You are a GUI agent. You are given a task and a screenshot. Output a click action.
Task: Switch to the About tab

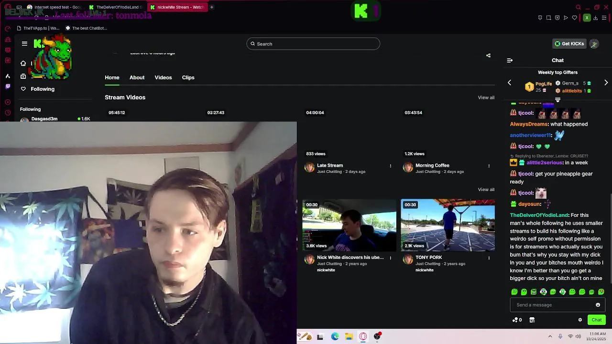pyautogui.click(x=137, y=77)
